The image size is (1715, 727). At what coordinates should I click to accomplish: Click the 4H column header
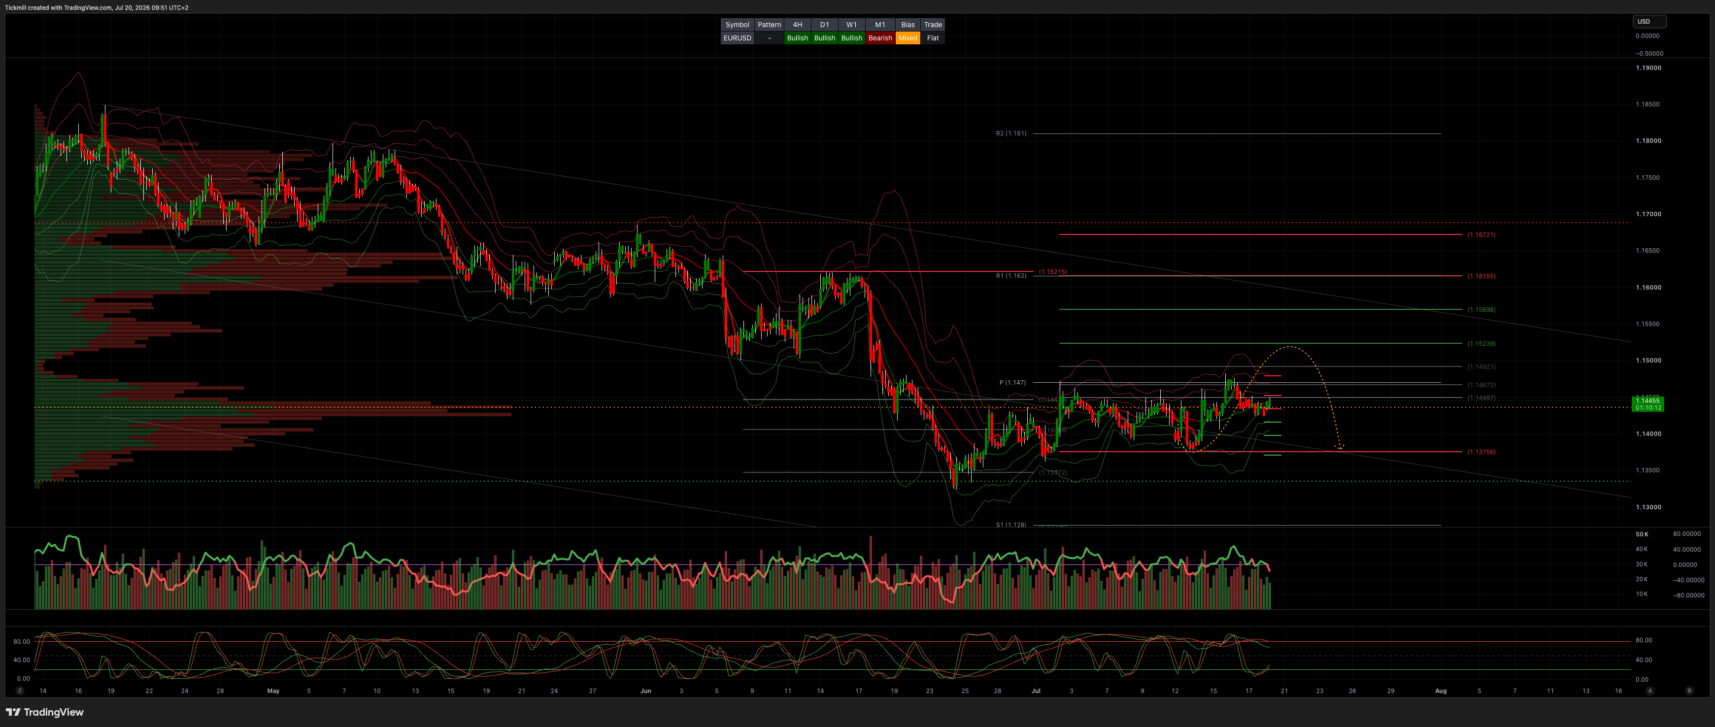(x=798, y=25)
